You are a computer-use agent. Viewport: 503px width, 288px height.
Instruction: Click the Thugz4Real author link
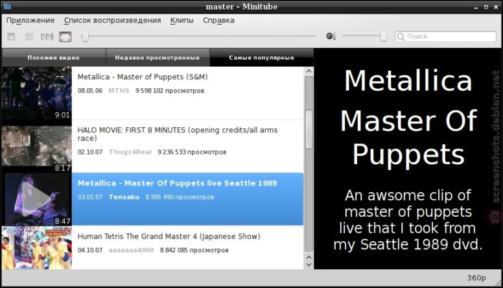tap(130, 152)
